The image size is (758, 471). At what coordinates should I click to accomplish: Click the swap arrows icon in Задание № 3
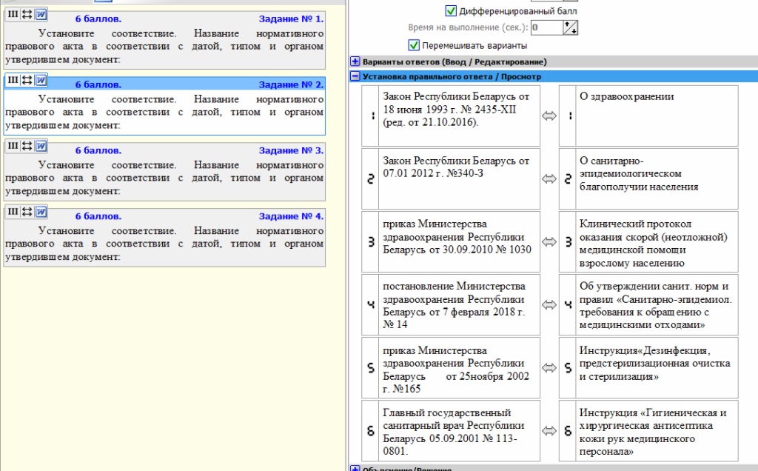pos(27,146)
